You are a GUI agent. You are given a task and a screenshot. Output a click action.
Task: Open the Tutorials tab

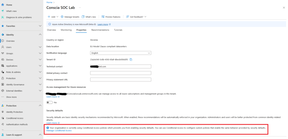(118, 30)
